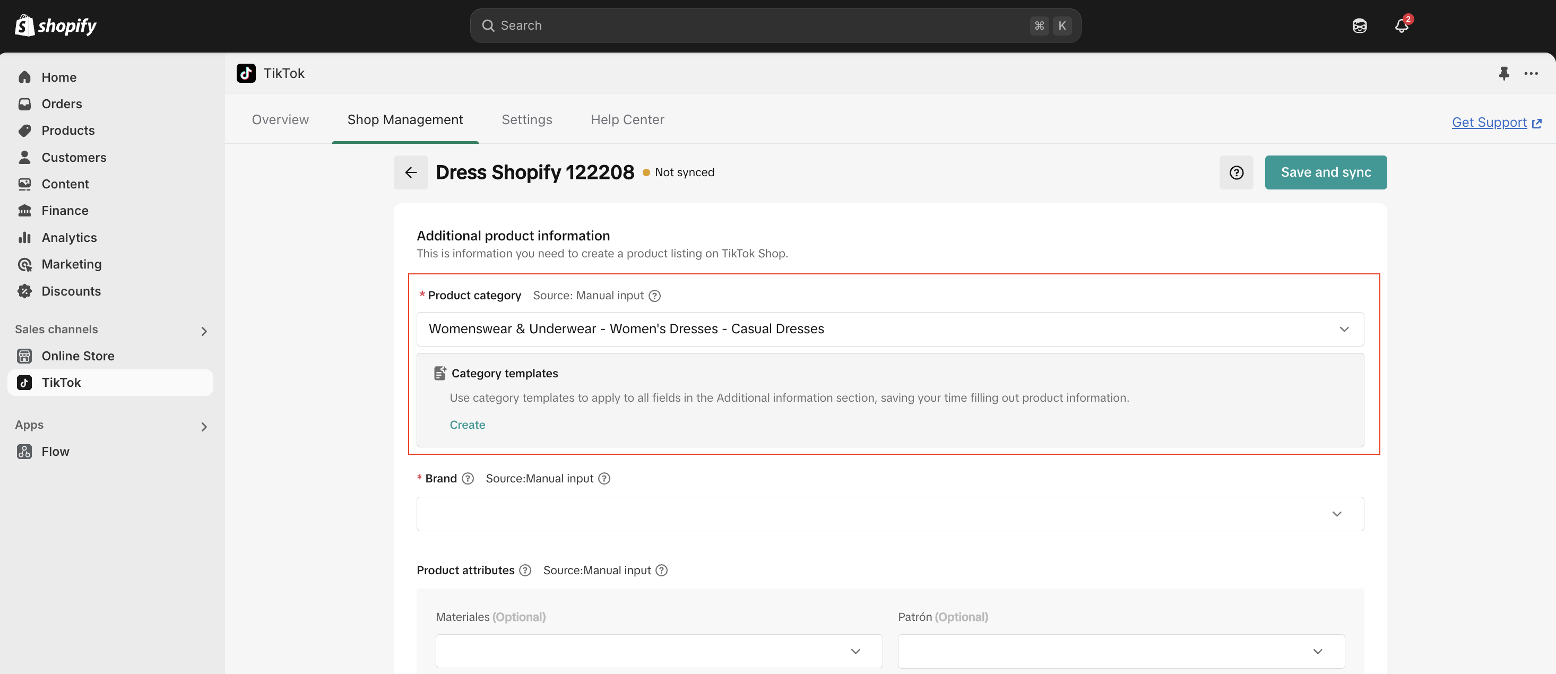Click the "Dress Shopify 122208" title
1556x674 pixels.
(534, 172)
